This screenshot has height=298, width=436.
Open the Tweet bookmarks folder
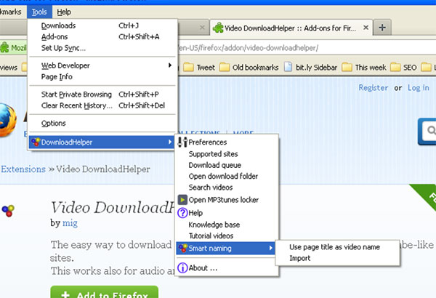tap(199, 68)
